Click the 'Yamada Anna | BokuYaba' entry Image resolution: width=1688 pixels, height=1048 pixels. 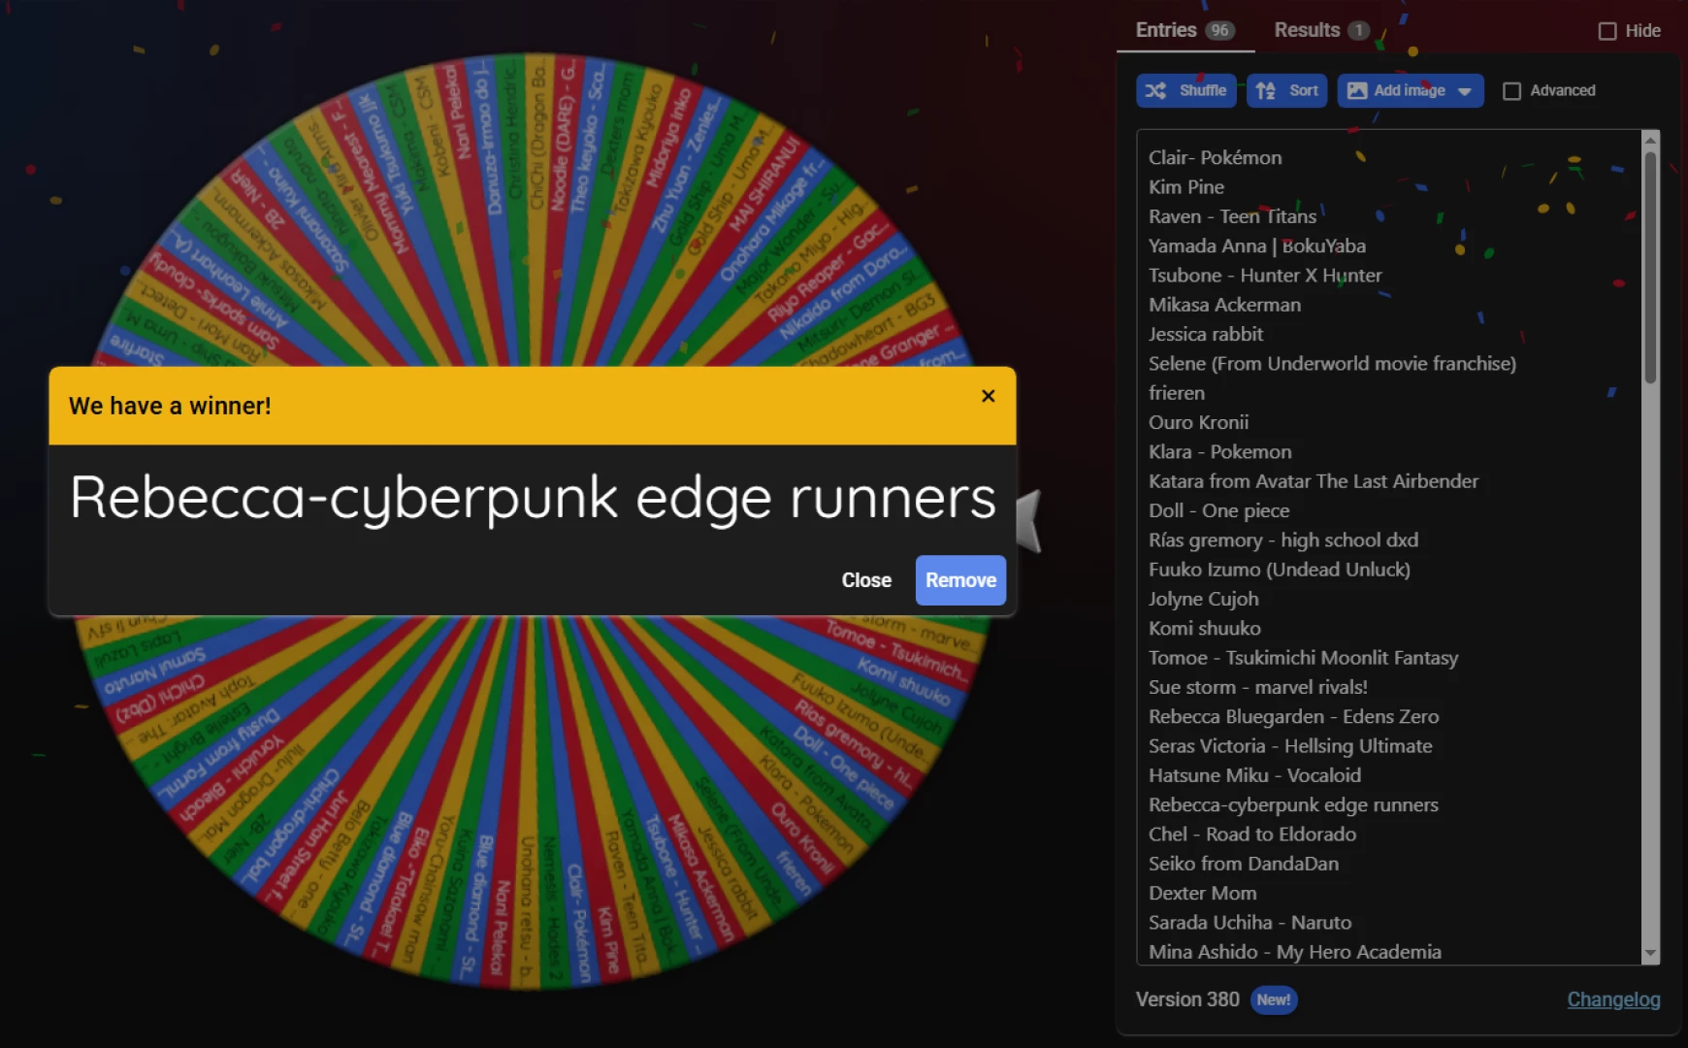(x=1257, y=246)
